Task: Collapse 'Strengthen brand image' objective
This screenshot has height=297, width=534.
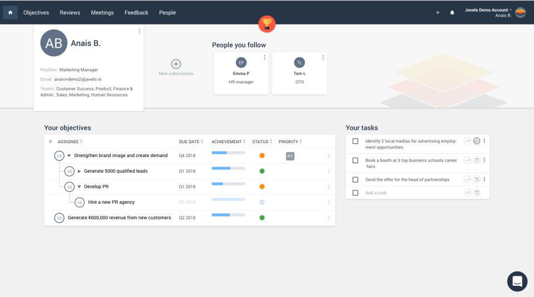Action: coord(69,156)
